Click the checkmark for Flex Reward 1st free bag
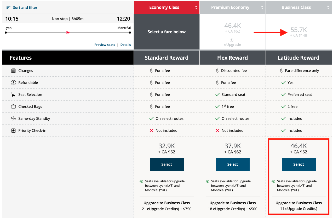Image resolution: width=333 pixels, height=218 pixels. point(217,106)
